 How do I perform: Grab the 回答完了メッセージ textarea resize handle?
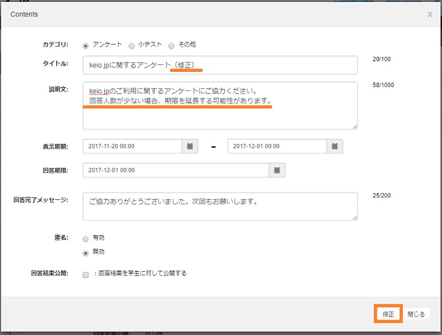pos(355,218)
